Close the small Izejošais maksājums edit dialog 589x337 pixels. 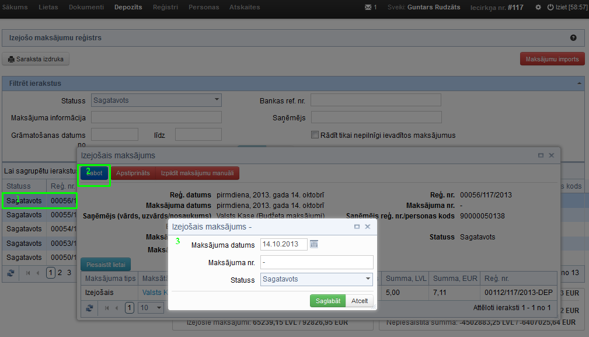(x=368, y=227)
